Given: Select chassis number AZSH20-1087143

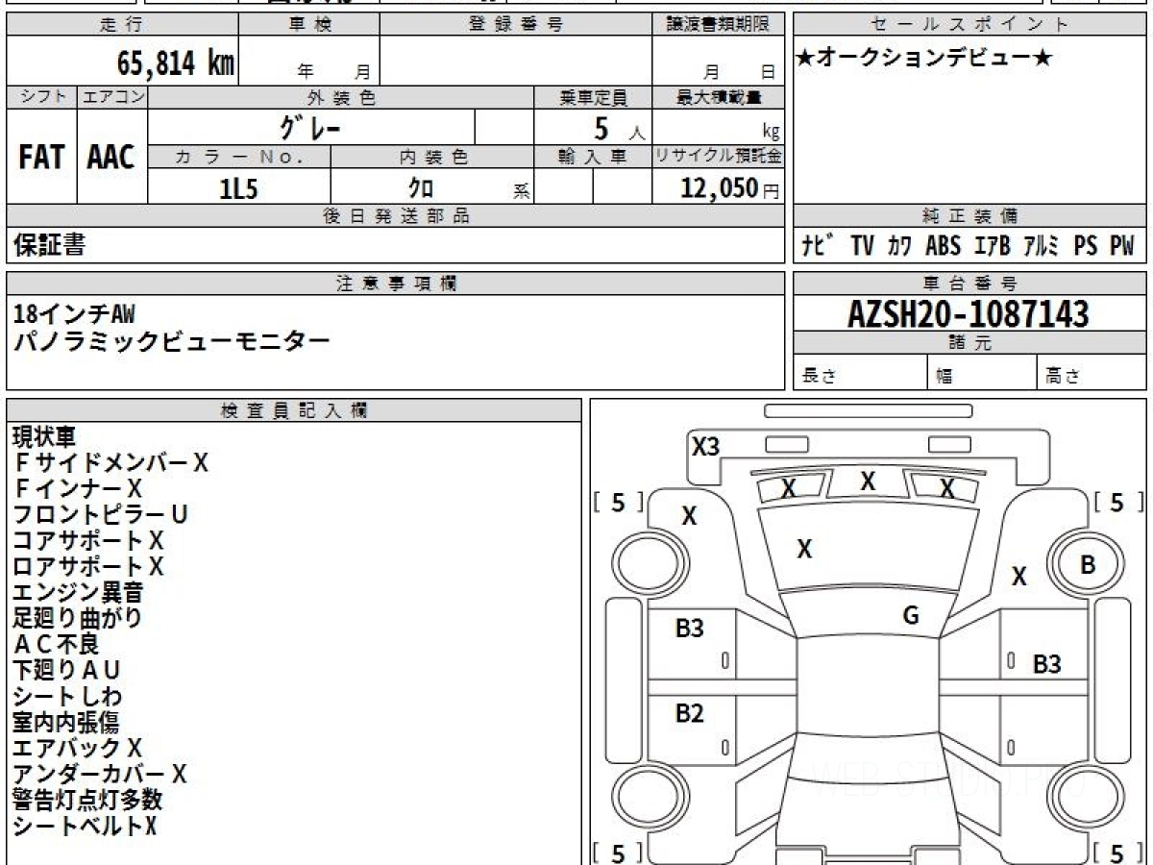Looking at the screenshot, I should coord(969,314).
